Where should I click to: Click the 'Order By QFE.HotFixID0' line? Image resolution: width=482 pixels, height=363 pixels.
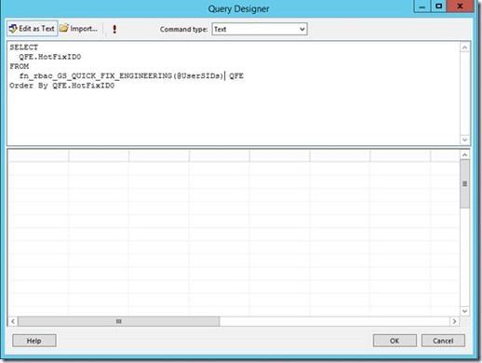pos(62,86)
